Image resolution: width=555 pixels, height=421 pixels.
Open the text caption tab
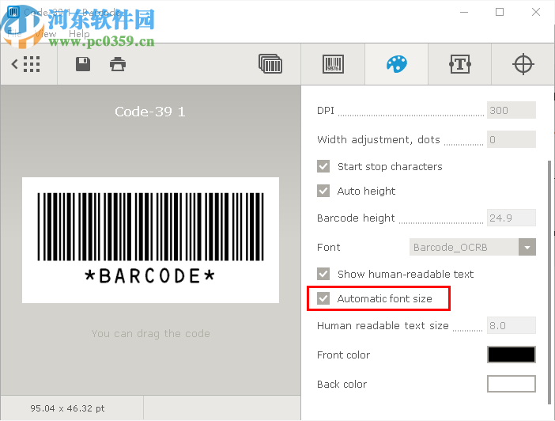coord(460,64)
